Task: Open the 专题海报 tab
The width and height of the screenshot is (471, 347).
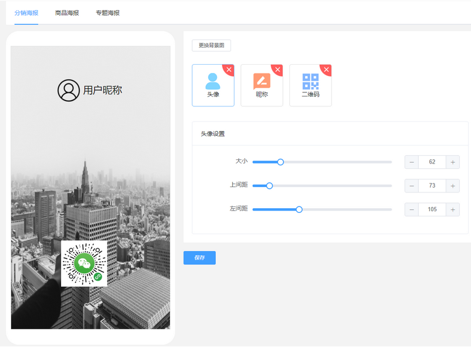Action: pos(108,12)
